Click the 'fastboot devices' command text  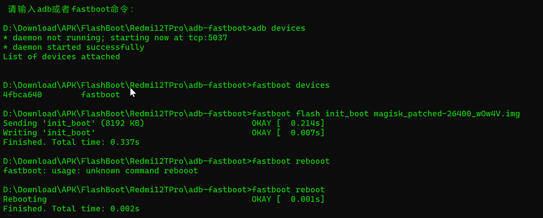[291, 85]
